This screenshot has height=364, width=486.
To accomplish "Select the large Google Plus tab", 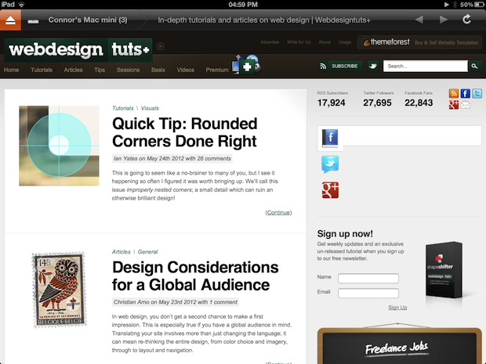I will pyautogui.click(x=330, y=190).
